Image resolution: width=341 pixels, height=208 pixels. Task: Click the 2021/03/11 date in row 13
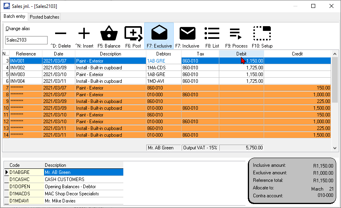coord(59,128)
